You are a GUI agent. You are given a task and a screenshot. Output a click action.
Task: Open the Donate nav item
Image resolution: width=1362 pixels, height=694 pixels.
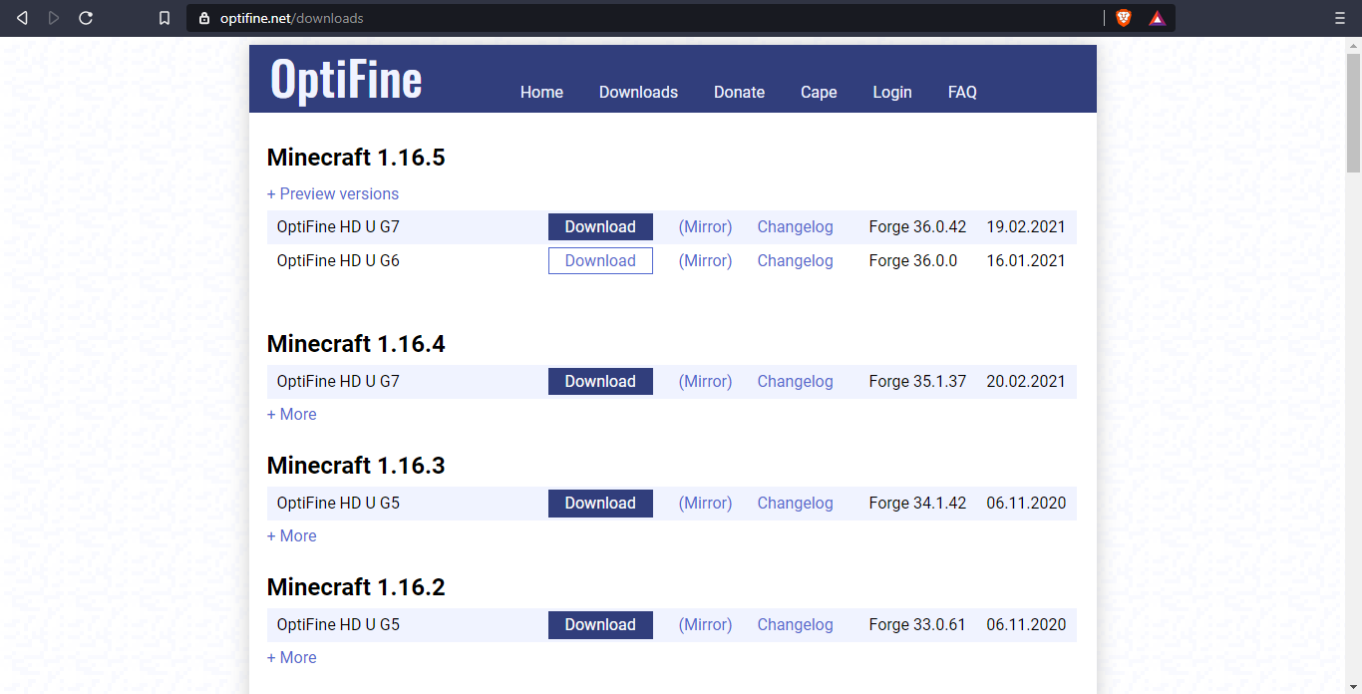pos(739,92)
